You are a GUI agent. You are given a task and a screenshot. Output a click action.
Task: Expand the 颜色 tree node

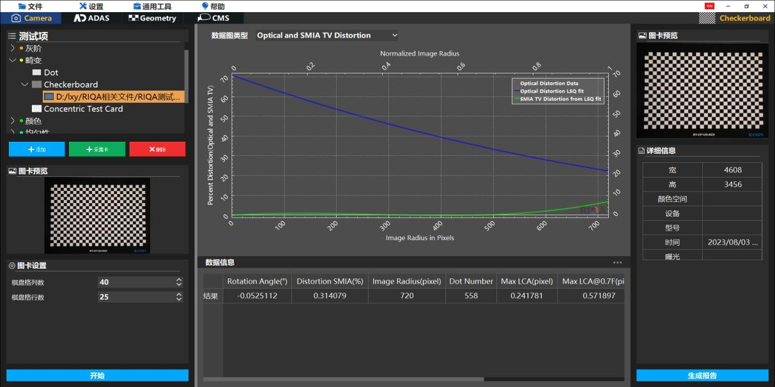pos(13,121)
